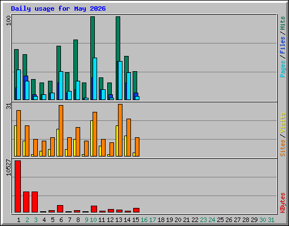The width and height of the screenshot is (289, 226).
Task: Click the yellow Visits bar for day 14
Action: pos(125,146)
